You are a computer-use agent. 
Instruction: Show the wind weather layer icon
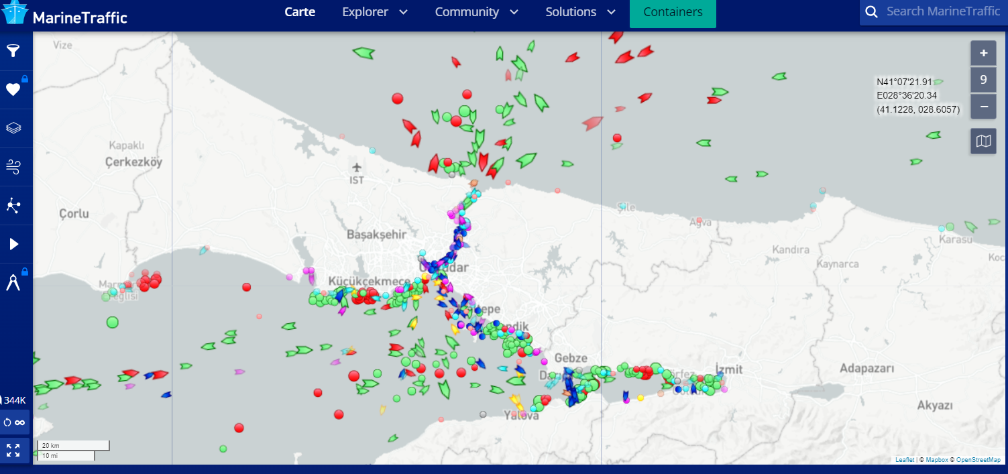coord(13,166)
